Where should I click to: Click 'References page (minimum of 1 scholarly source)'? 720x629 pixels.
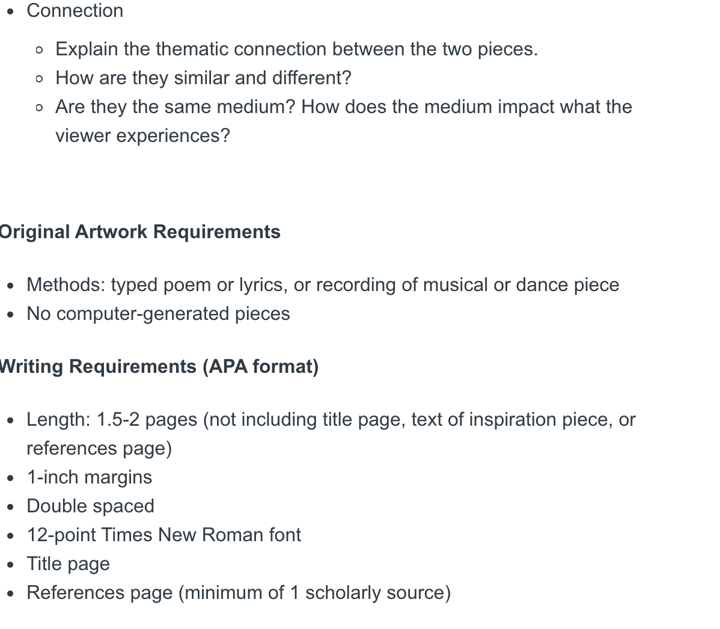click(239, 593)
